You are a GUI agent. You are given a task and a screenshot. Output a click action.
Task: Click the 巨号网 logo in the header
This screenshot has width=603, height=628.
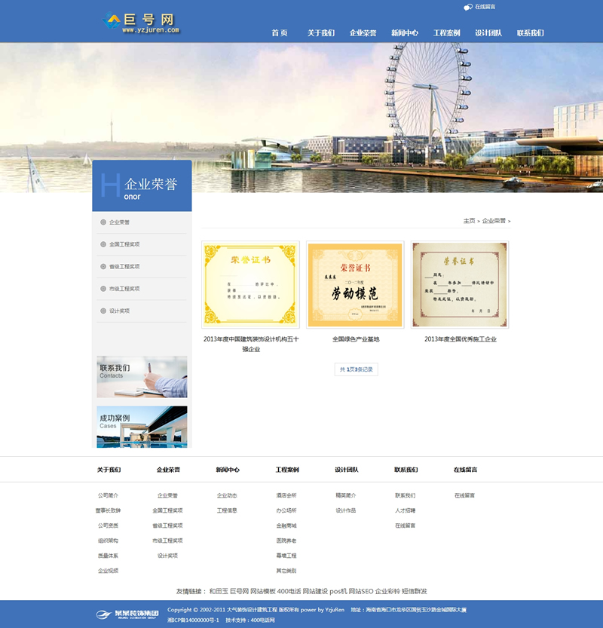point(141,23)
